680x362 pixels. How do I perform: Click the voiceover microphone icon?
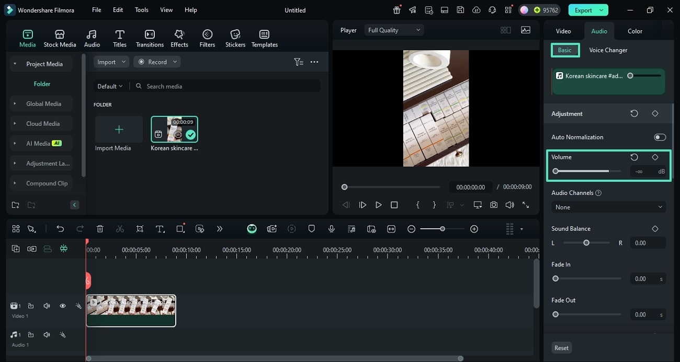click(331, 229)
